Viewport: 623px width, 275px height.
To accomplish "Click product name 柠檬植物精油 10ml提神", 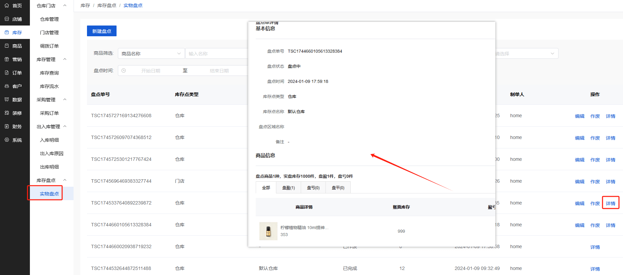I will pyautogui.click(x=304, y=228).
